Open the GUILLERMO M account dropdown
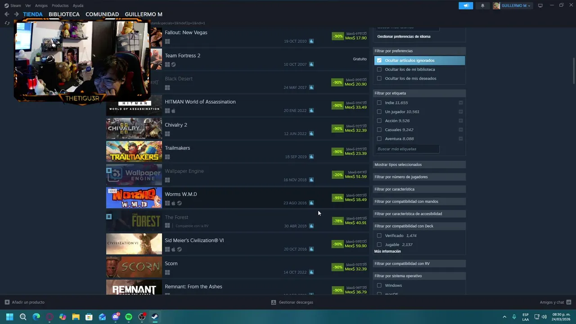 click(516, 5)
